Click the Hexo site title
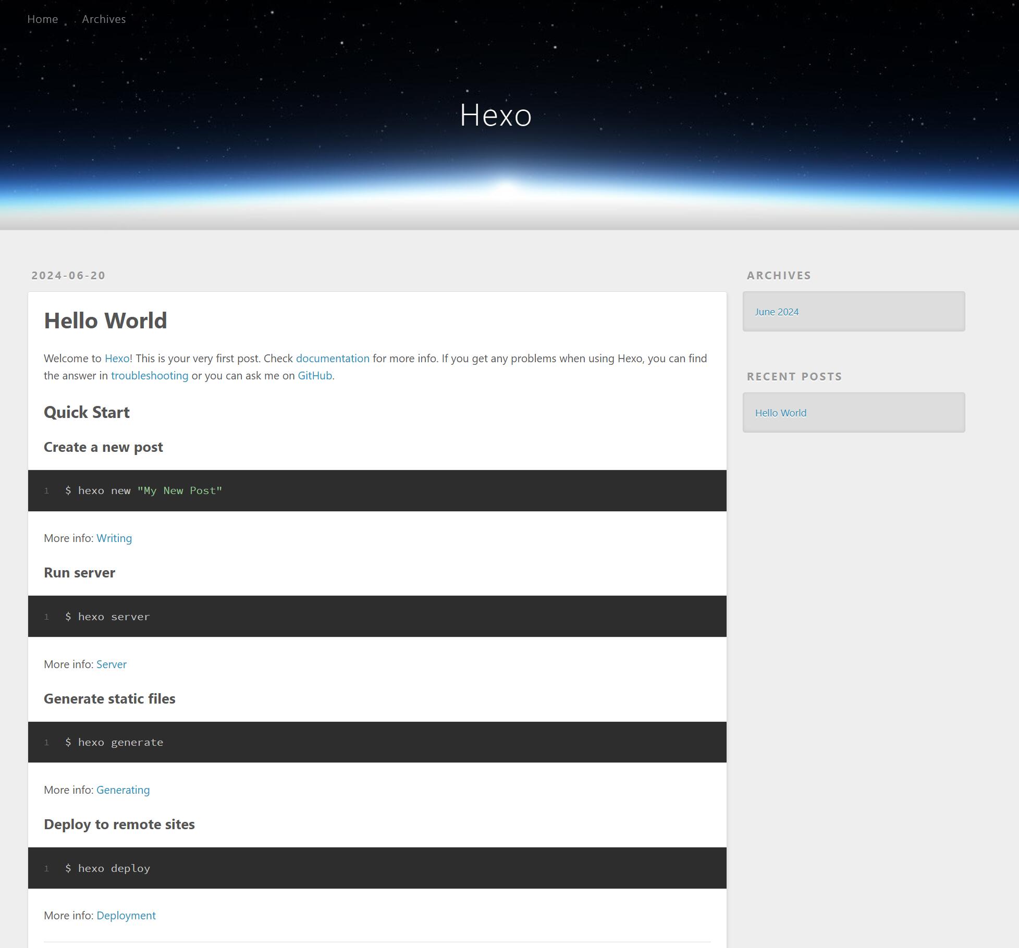Viewport: 1019px width, 948px height. [496, 115]
